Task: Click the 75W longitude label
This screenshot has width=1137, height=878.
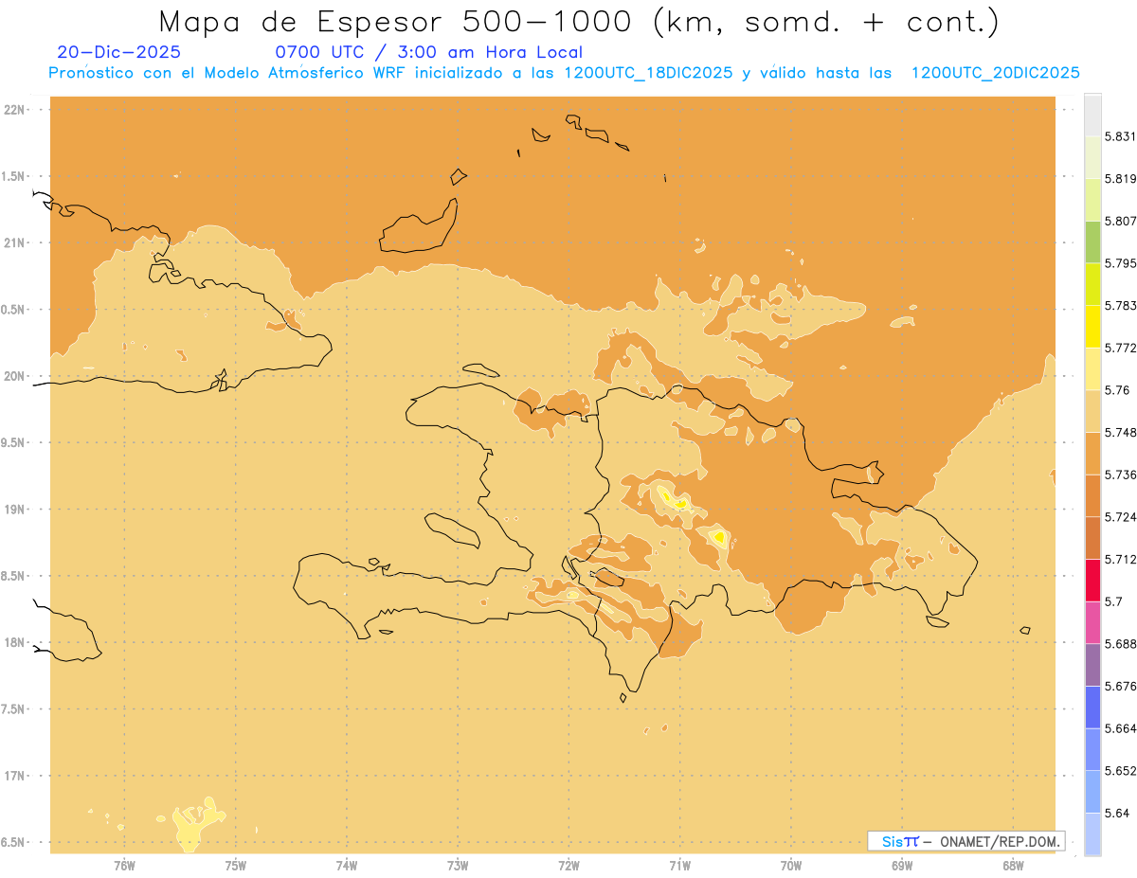Action: (x=235, y=865)
